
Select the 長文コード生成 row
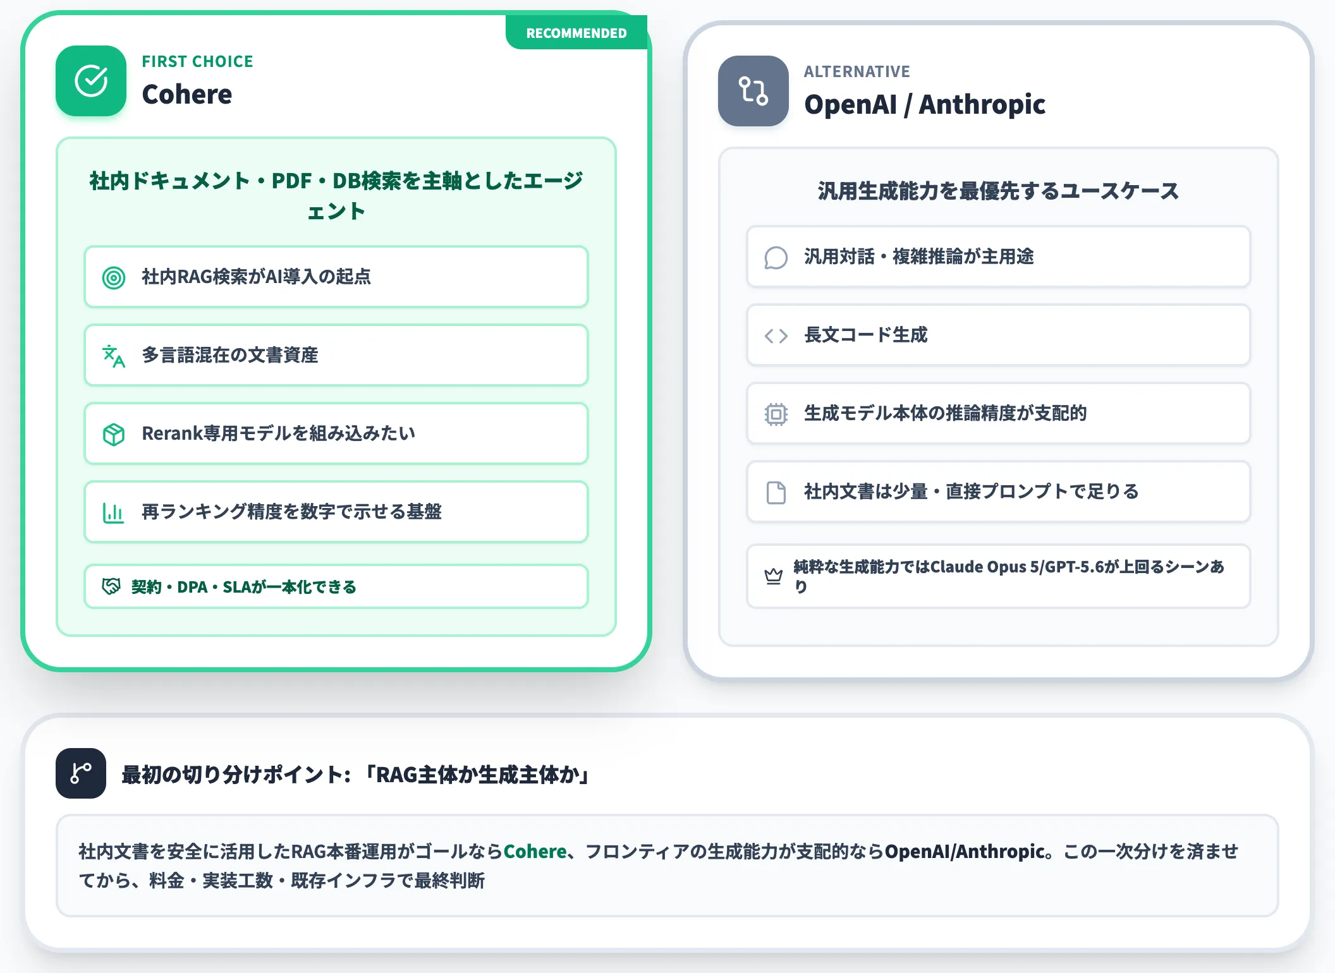[999, 335]
